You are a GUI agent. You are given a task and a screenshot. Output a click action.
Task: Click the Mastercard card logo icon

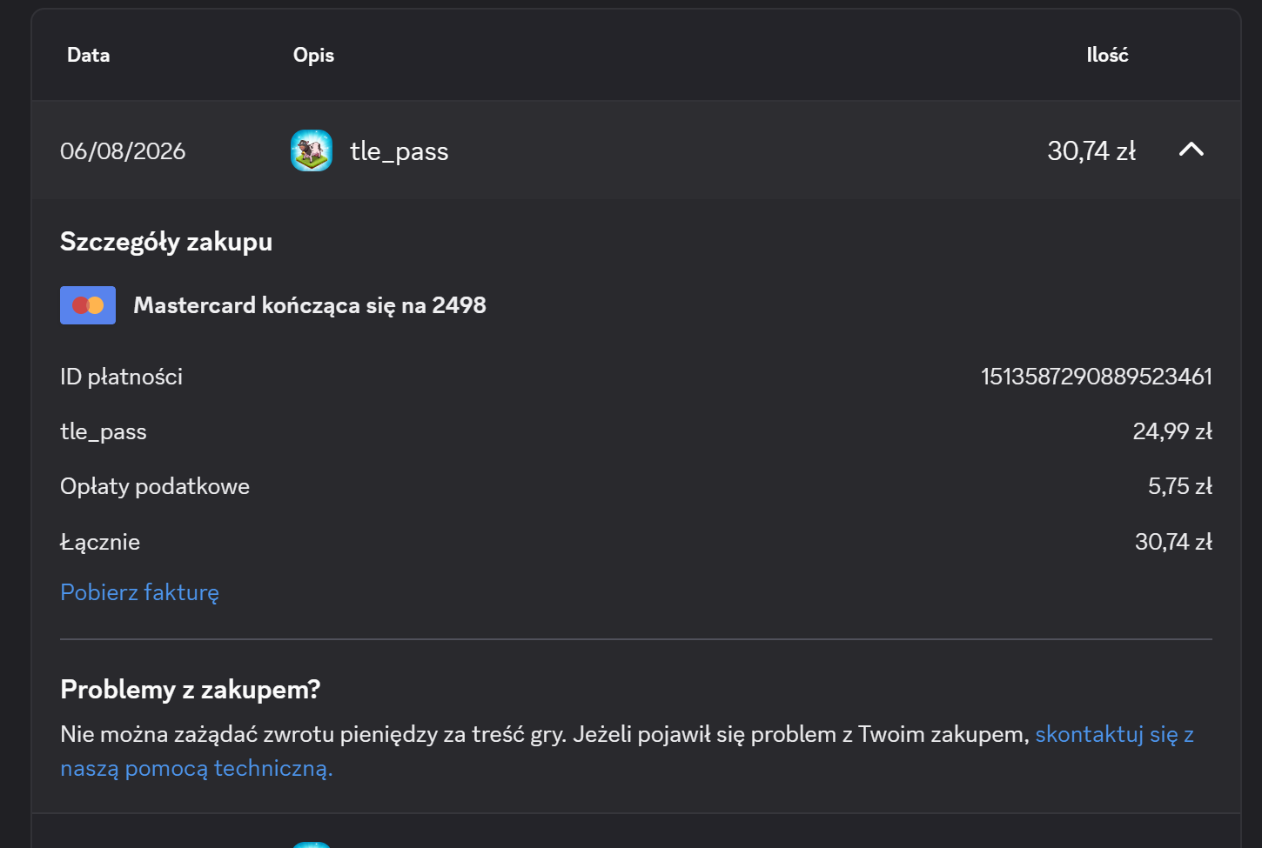(x=88, y=305)
